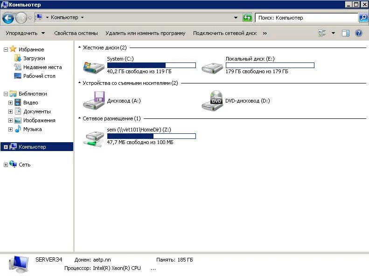369x276 pixels.
Task: Select Библиотеки in navigation pane
Action: pos(33,94)
